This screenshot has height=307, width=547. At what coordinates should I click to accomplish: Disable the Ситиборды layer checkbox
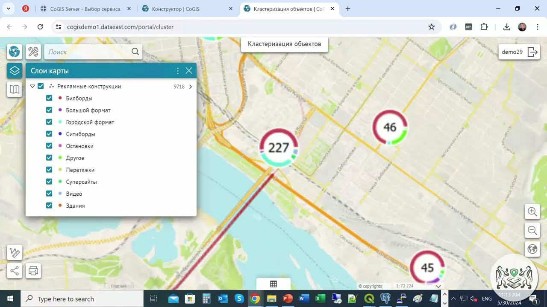[x=49, y=134]
